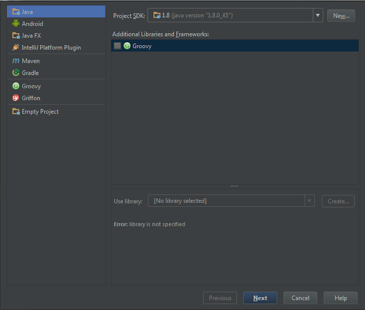The image size is (365, 310).
Task: Click the Previous button
Action: [220, 298]
